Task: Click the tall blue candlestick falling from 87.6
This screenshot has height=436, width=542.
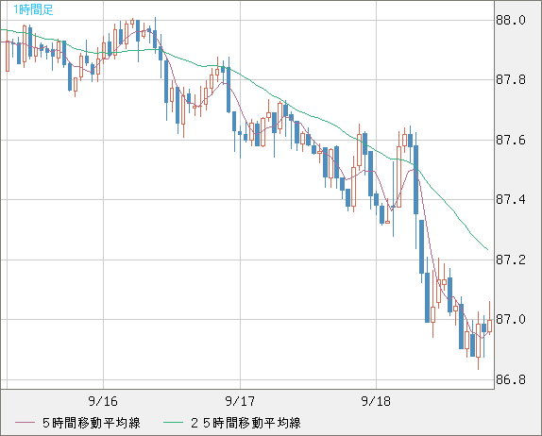Action: [x=415, y=179]
